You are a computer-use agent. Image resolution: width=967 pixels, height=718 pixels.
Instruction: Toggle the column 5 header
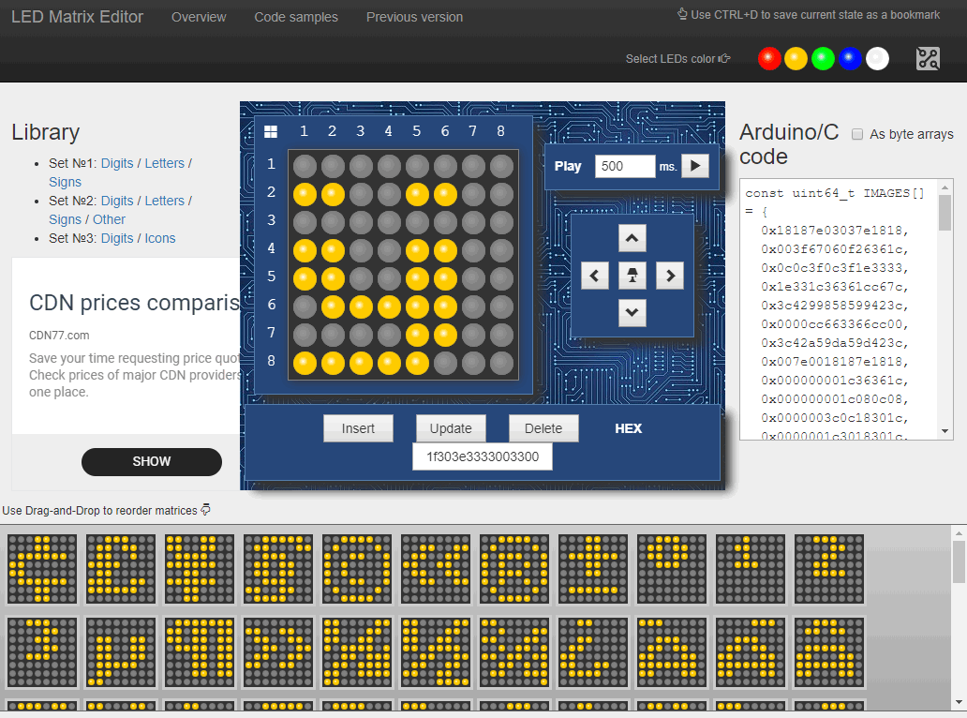(x=417, y=131)
